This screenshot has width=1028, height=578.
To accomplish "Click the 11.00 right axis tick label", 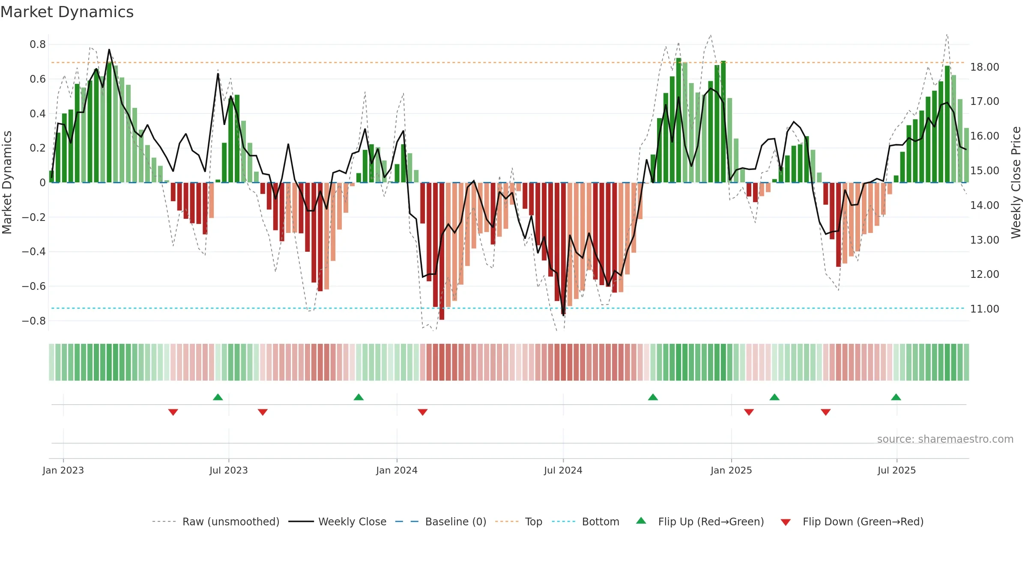I will tap(985, 309).
